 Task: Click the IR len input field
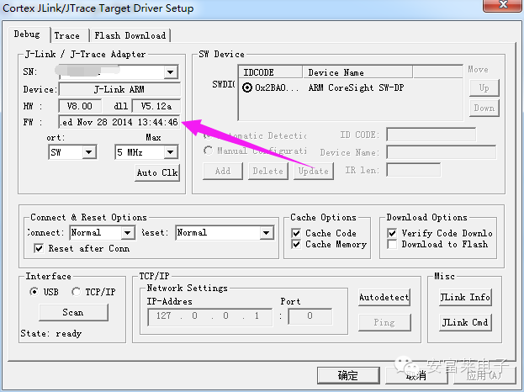pyautogui.click(x=413, y=170)
